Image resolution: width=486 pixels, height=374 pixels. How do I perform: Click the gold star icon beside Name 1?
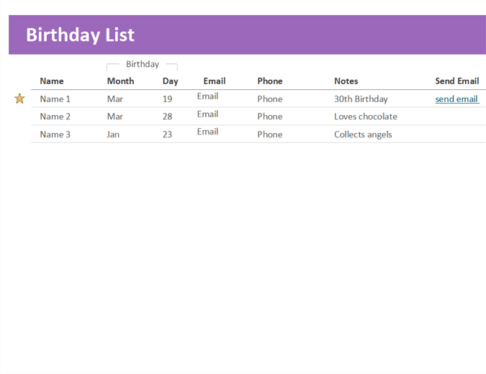19,99
